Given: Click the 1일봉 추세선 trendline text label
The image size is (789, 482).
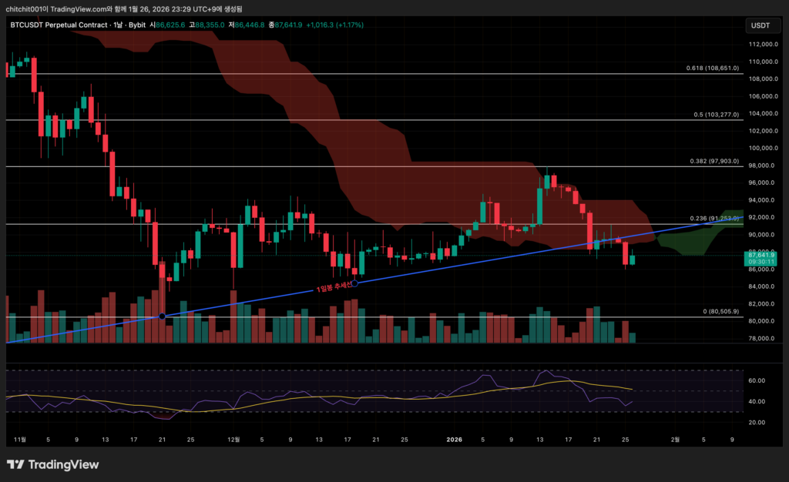Looking at the screenshot, I should click(333, 286).
